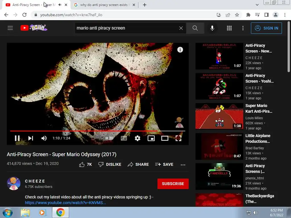Open more actions ellipsis below video
291x218 pixels.
[x=183, y=165]
